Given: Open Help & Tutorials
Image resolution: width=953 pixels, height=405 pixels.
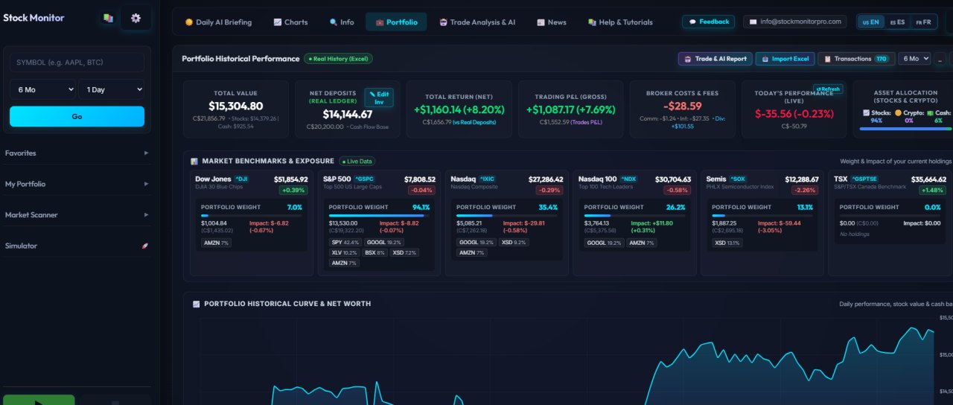Looking at the screenshot, I should click(x=620, y=22).
